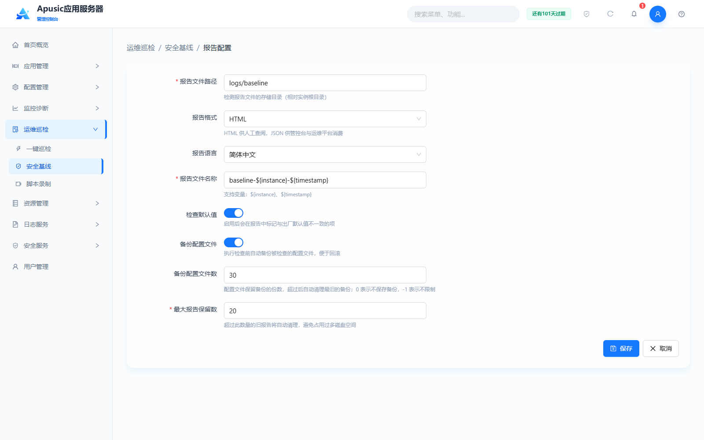Image resolution: width=704 pixels, height=440 pixels.
Task: Click the gear icon for 配置管理
Action: coord(15,87)
